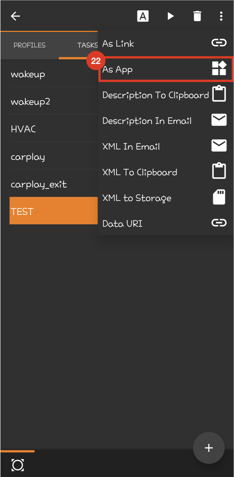Click the link icon beside As Link
Screen dimensions: 234x477
pos(219,43)
